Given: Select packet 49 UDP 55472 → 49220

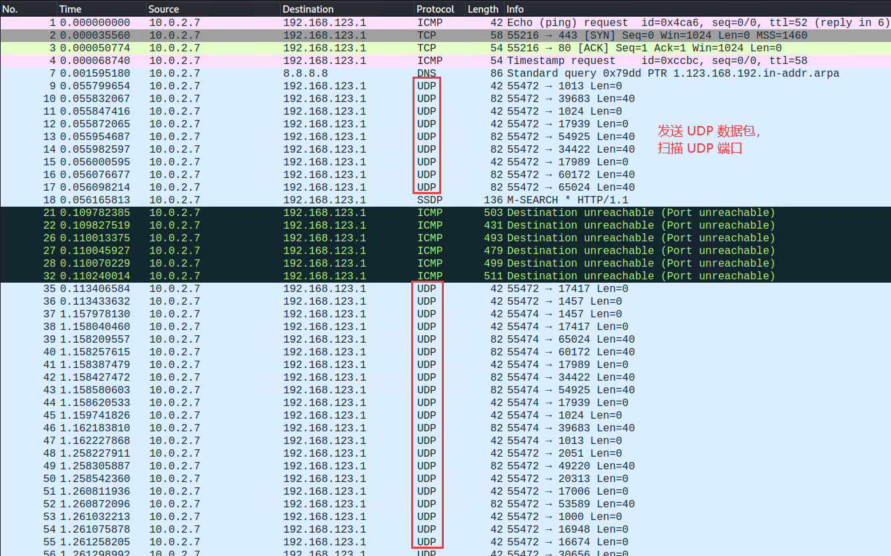Looking at the screenshot, I should (445, 466).
